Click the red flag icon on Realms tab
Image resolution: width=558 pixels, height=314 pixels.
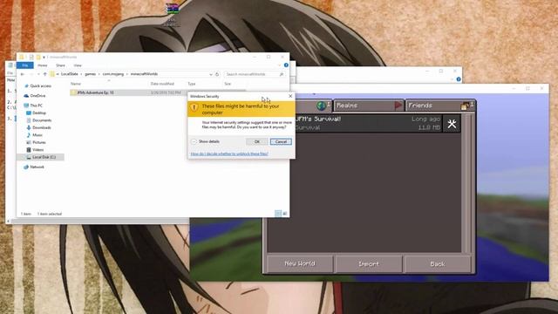click(x=398, y=106)
